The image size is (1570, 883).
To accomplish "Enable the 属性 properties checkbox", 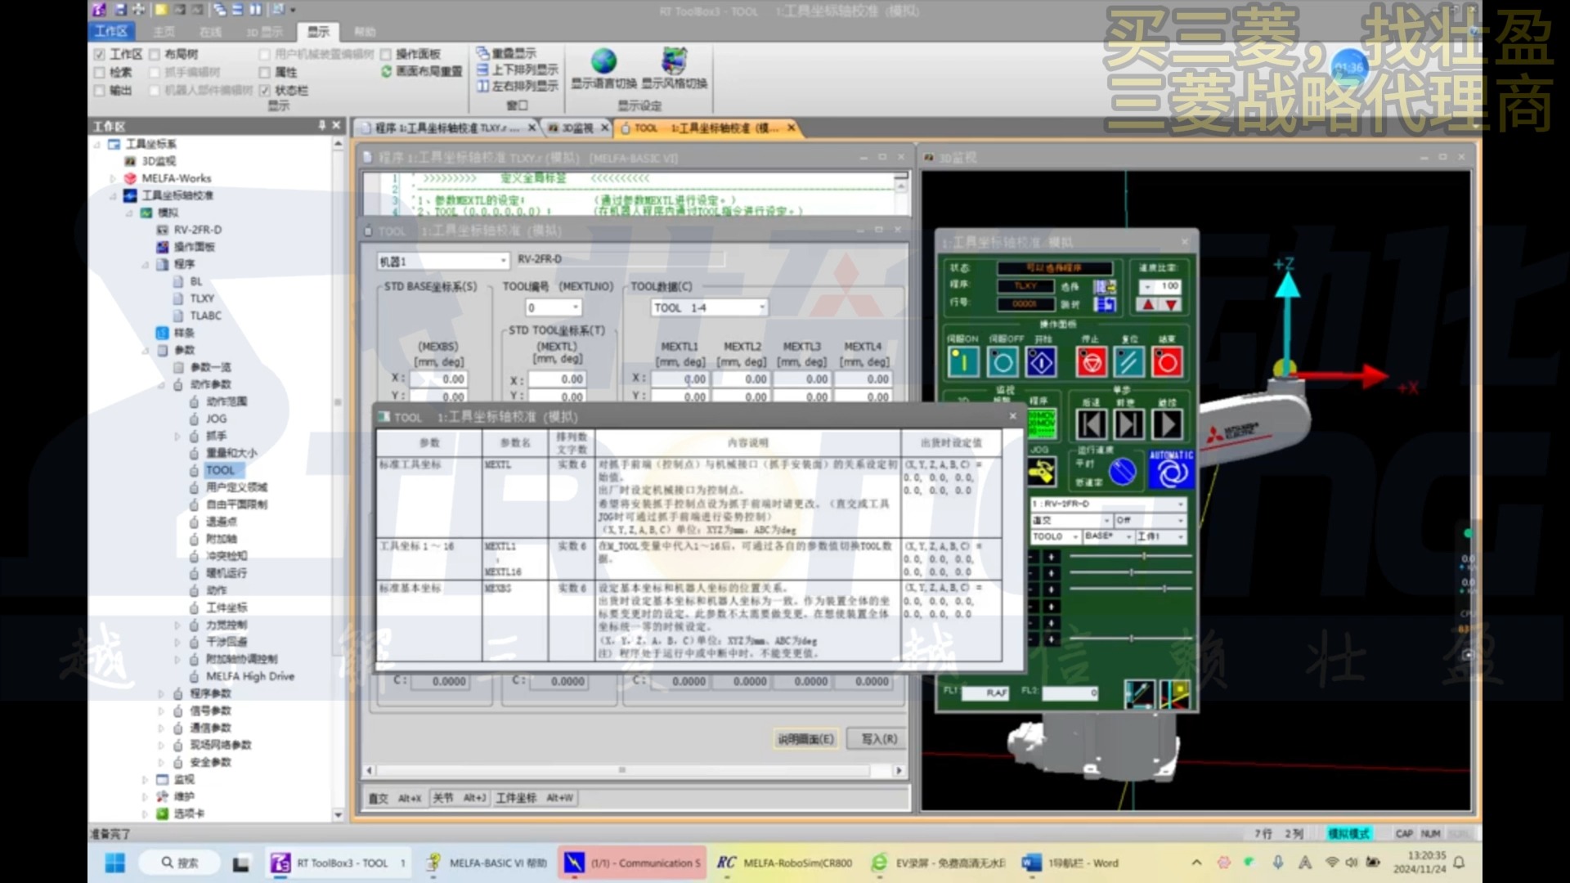I will [x=263, y=73].
